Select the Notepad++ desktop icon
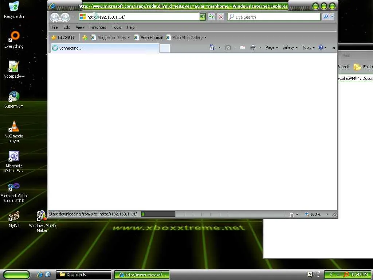 pyautogui.click(x=14, y=70)
